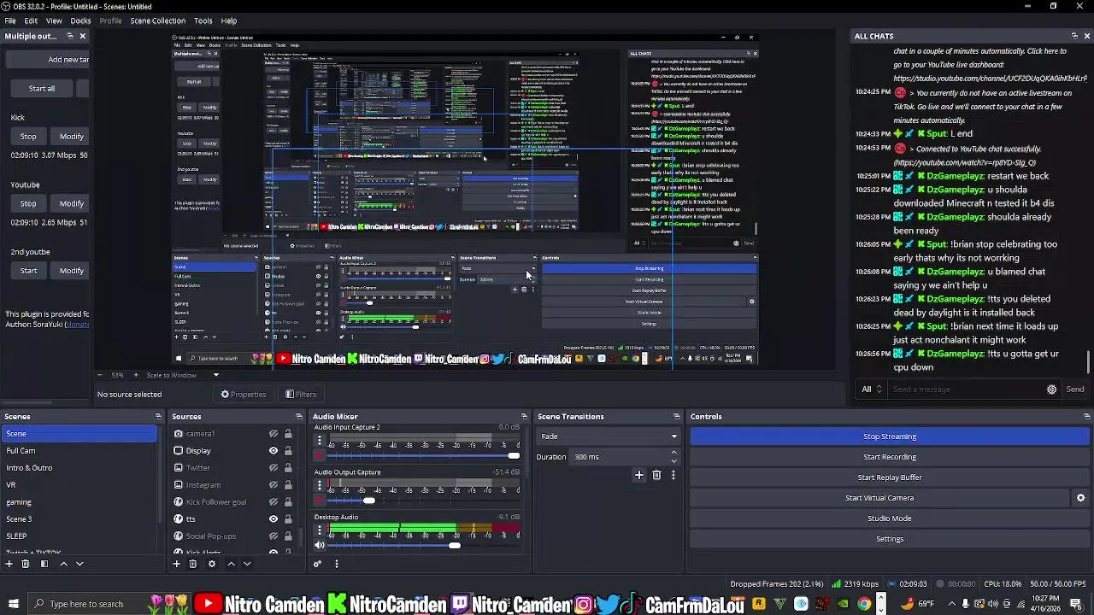Image resolution: width=1094 pixels, height=615 pixels.
Task: Add a new source with the plus icon
Action: click(177, 564)
